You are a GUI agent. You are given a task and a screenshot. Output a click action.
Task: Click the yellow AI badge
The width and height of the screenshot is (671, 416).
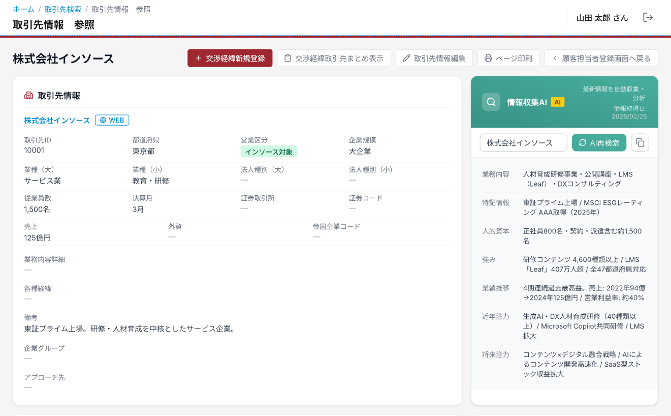[x=557, y=102]
